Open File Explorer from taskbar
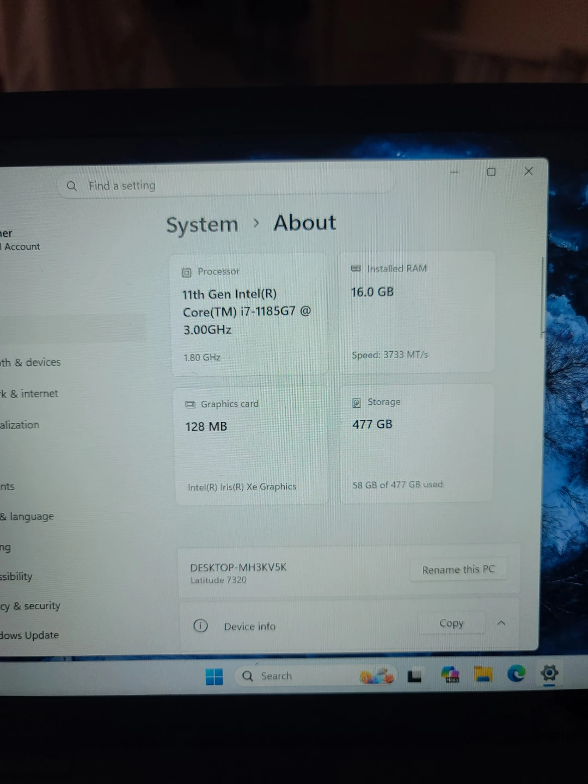Viewport: 588px width, 784px height. point(483,674)
